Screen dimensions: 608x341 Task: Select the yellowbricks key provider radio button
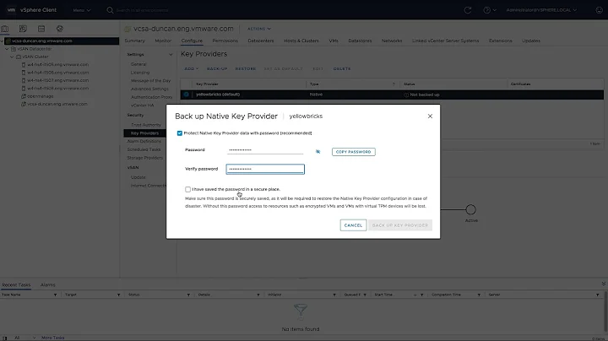(186, 95)
